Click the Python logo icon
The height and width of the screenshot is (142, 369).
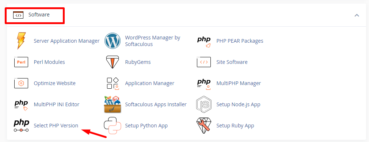[113, 126]
